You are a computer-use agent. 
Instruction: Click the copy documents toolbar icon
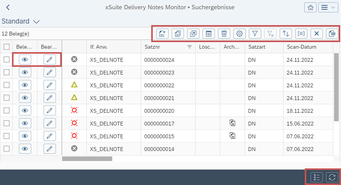(x=178, y=34)
